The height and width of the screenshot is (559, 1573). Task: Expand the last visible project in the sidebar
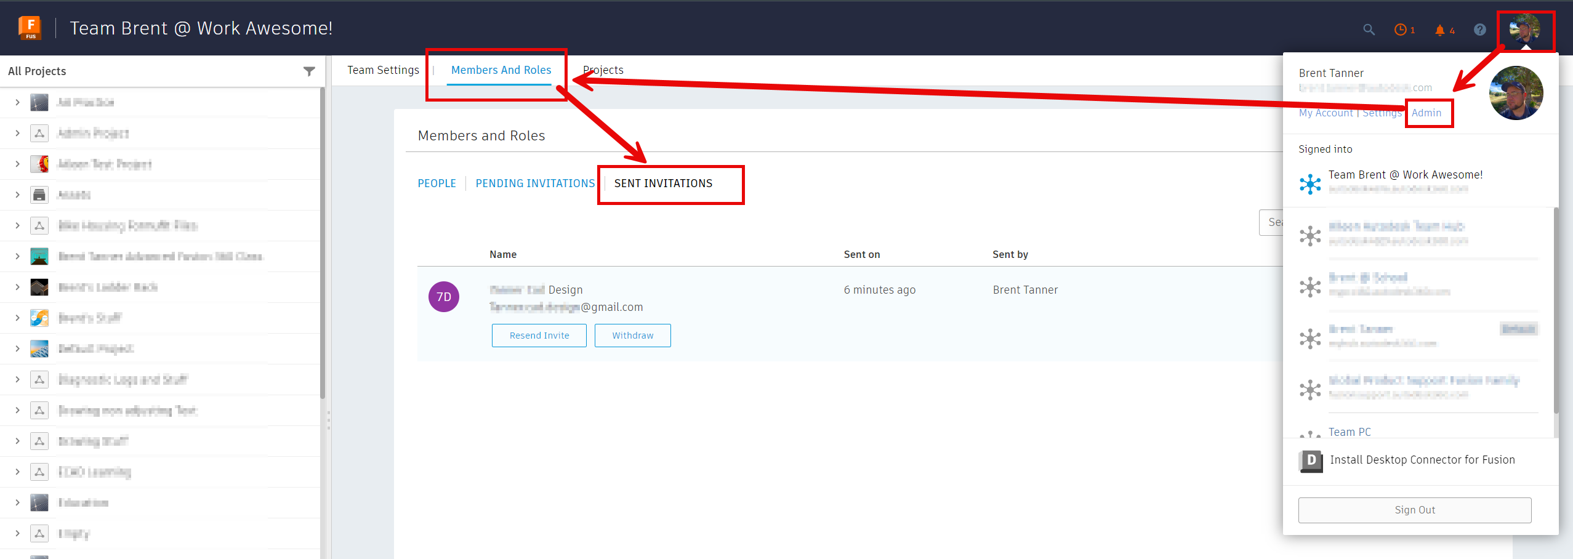pos(17,533)
